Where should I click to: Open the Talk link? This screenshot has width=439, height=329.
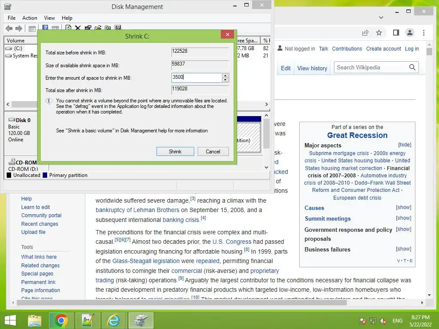[x=323, y=49]
